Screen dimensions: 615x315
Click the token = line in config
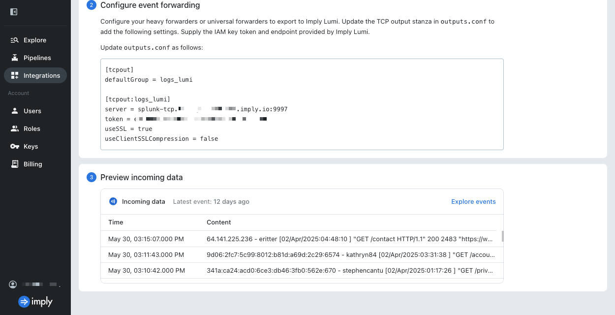tap(186, 119)
